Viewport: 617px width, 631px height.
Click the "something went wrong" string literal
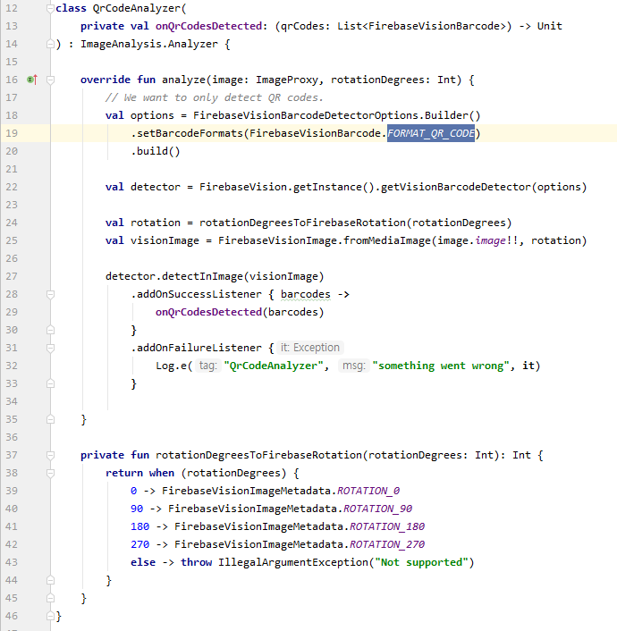pyautogui.click(x=444, y=366)
